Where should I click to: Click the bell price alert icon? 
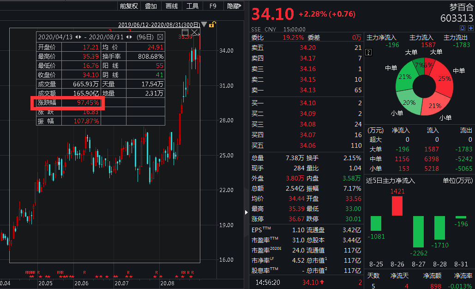[463, 28]
